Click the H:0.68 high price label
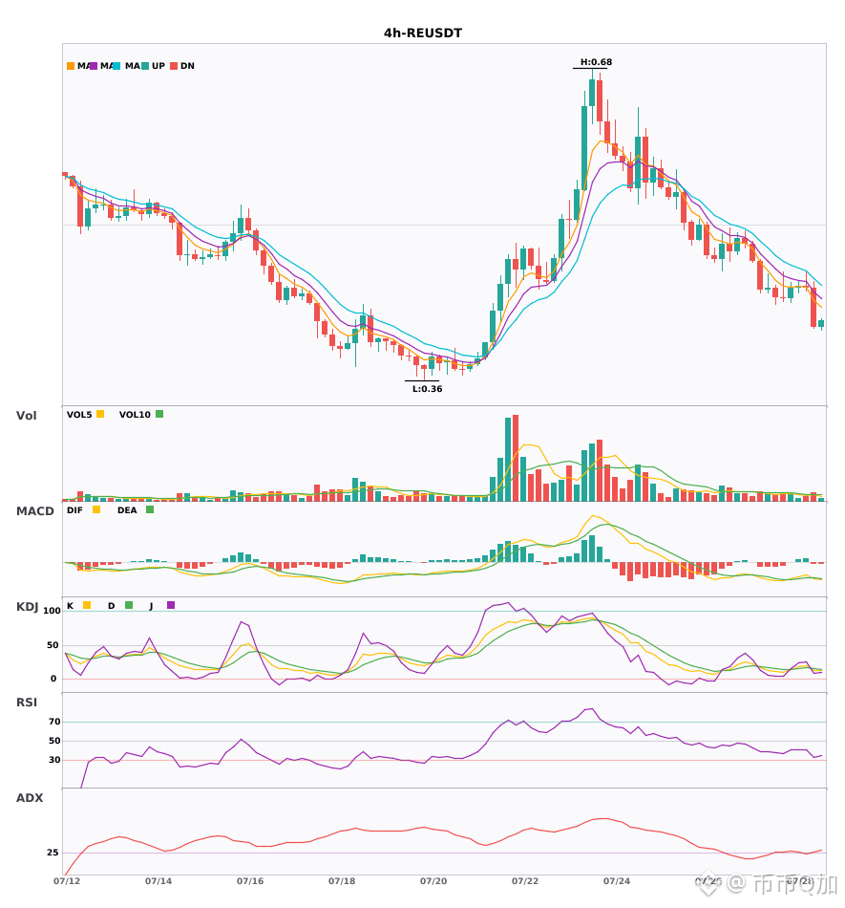This screenshot has height=908, width=845. [597, 62]
